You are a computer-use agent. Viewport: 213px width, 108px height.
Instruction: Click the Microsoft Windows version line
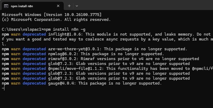[52, 14]
